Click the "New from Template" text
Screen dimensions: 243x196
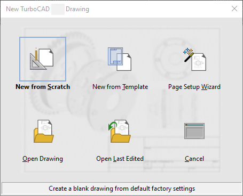pos(120,87)
